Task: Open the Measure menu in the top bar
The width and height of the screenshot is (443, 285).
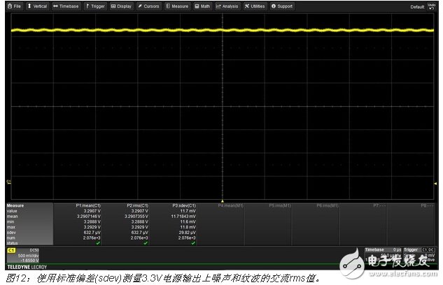Action: click(178, 6)
